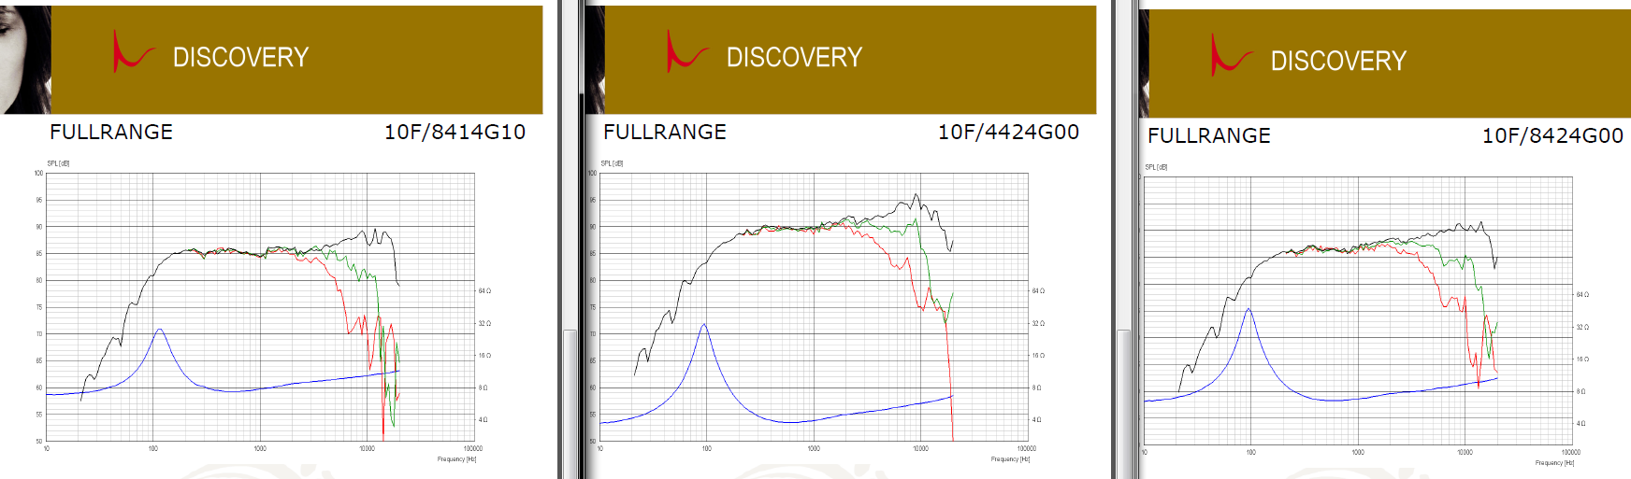Click the red logo in the 10F/8414G10 datasheet header

click(133, 51)
